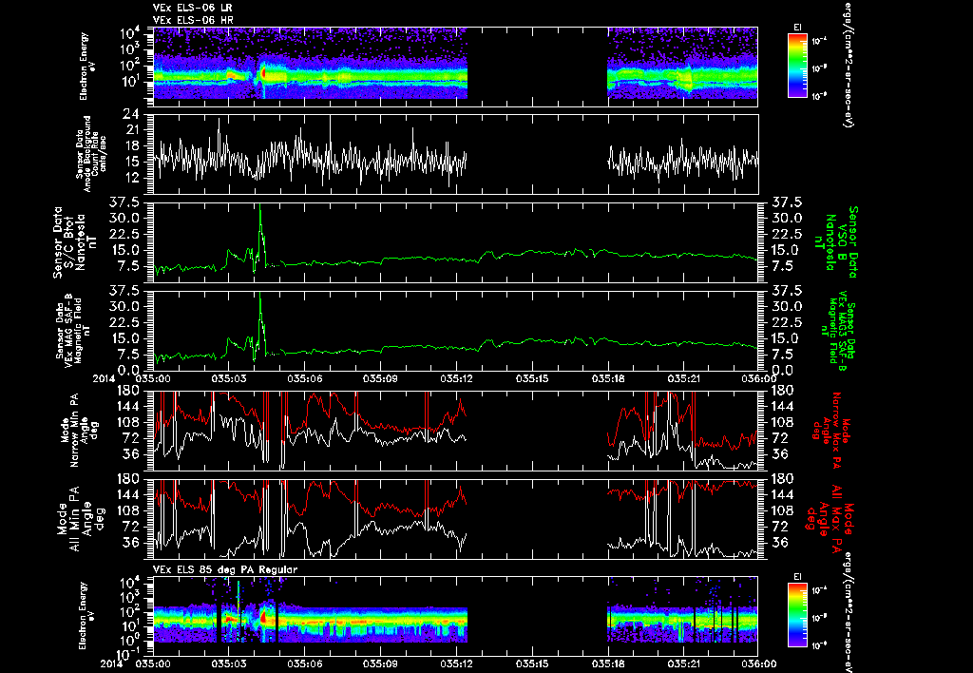The image size is (973, 673).
Task: Click the left 37.5 tick on the S/C Btot axis
Action: click(x=123, y=202)
